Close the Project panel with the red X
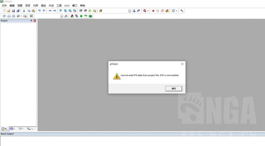265x146 pixels. coord(35,21)
